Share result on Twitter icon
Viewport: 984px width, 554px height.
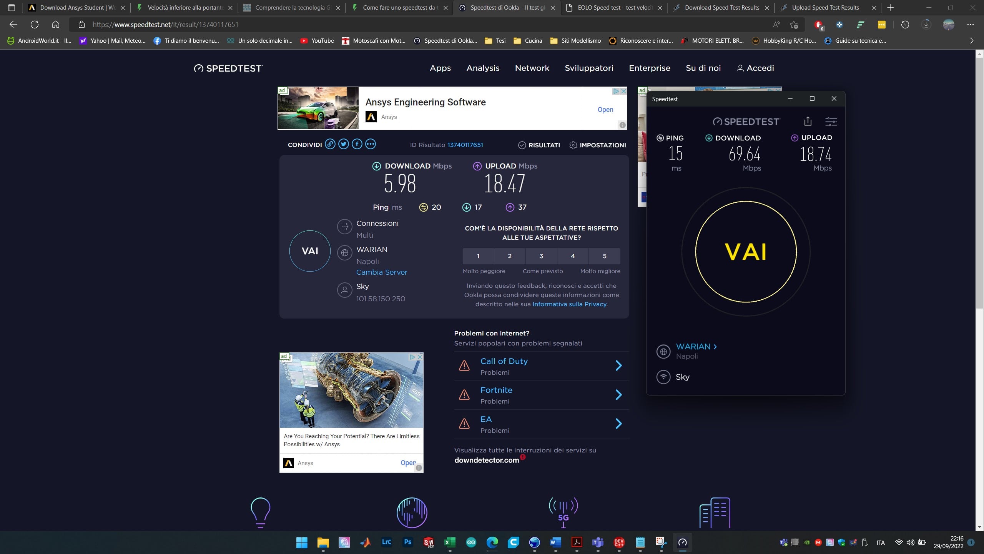tap(343, 144)
